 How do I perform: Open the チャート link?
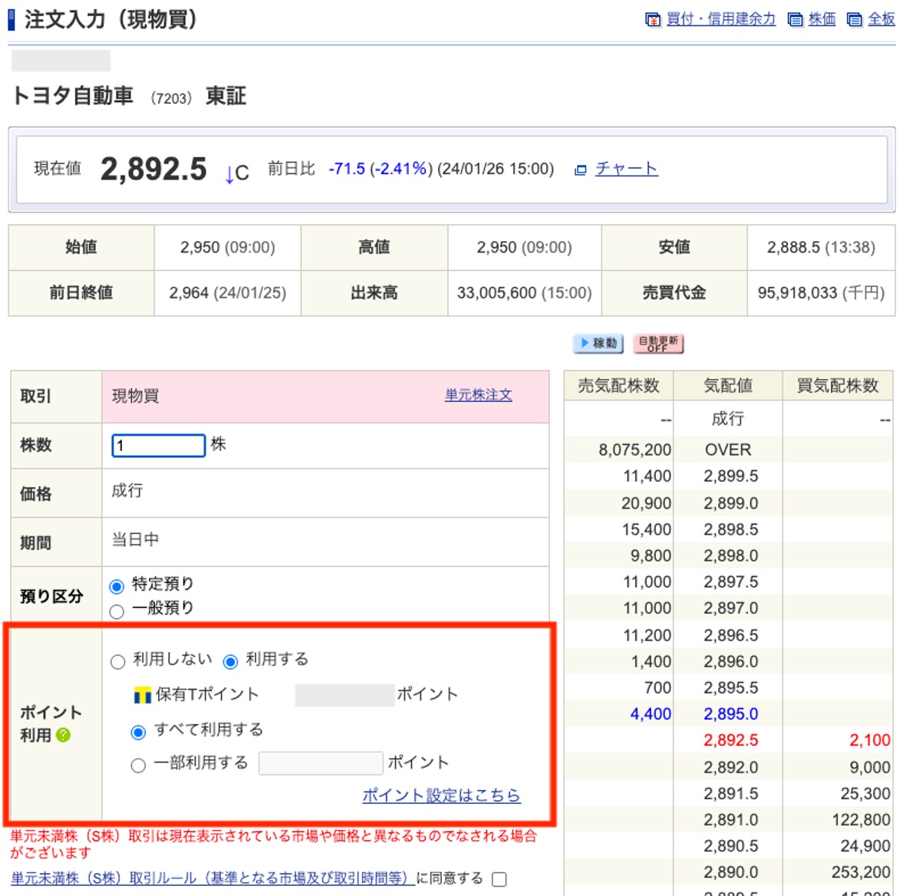click(x=627, y=169)
